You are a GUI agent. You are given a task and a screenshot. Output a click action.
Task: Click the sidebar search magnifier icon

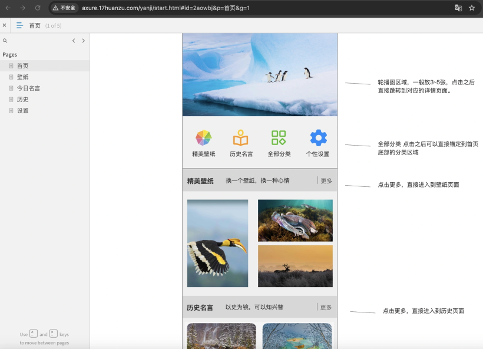[5, 41]
